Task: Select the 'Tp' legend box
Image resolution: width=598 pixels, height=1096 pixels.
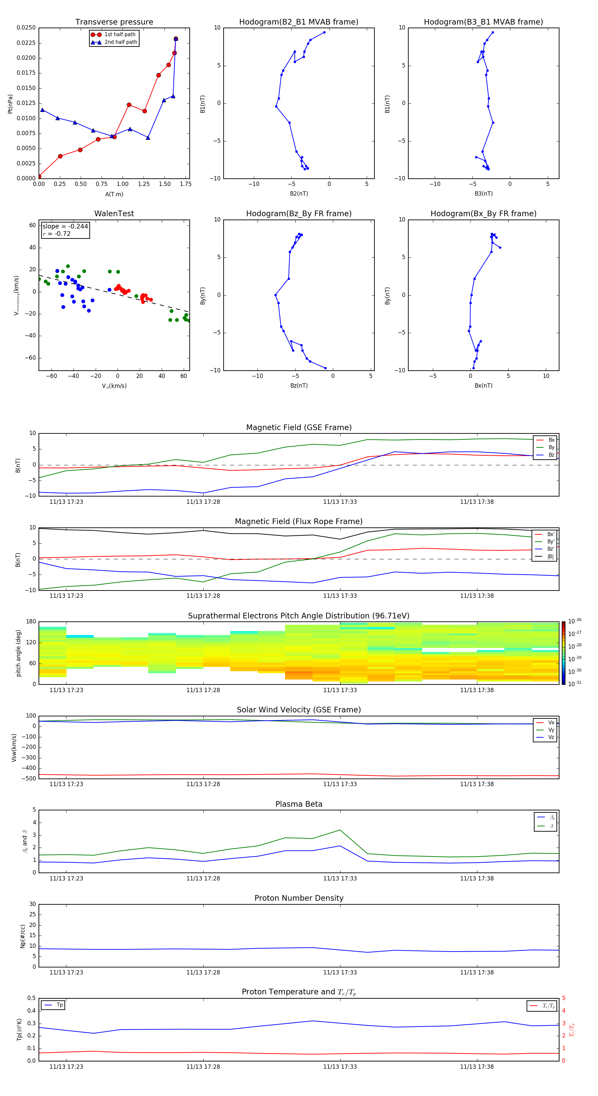Action: pos(53,1005)
